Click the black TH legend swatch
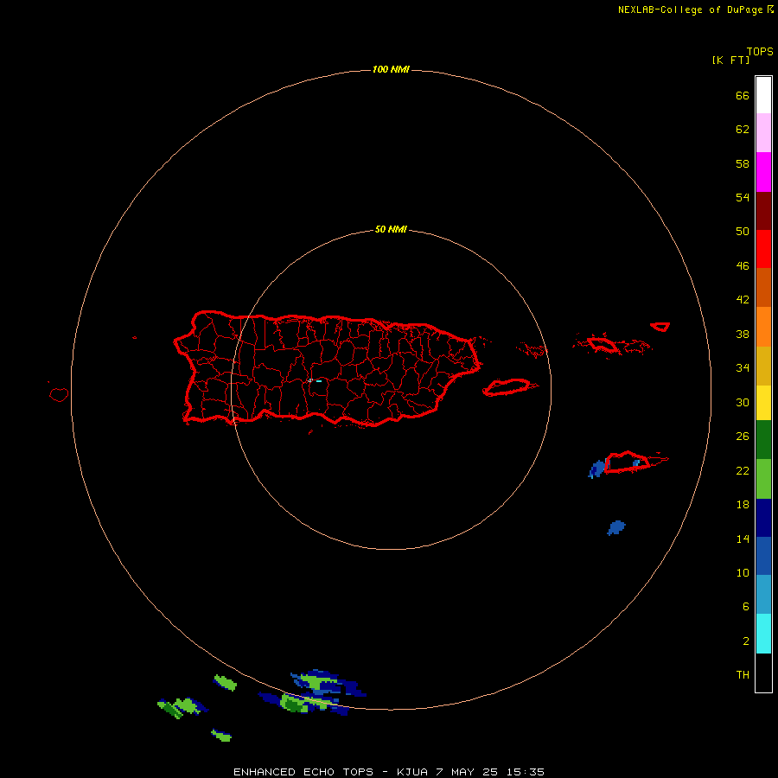 click(763, 673)
